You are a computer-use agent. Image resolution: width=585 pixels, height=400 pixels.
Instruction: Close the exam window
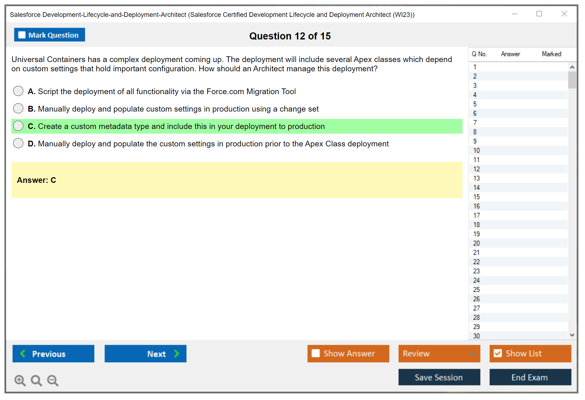[x=564, y=14]
